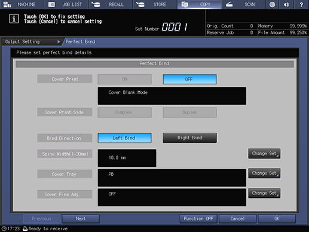Screen dimensions: 309x232
Task: Click the Orig. Count value
Action: click(x=252, y=26)
